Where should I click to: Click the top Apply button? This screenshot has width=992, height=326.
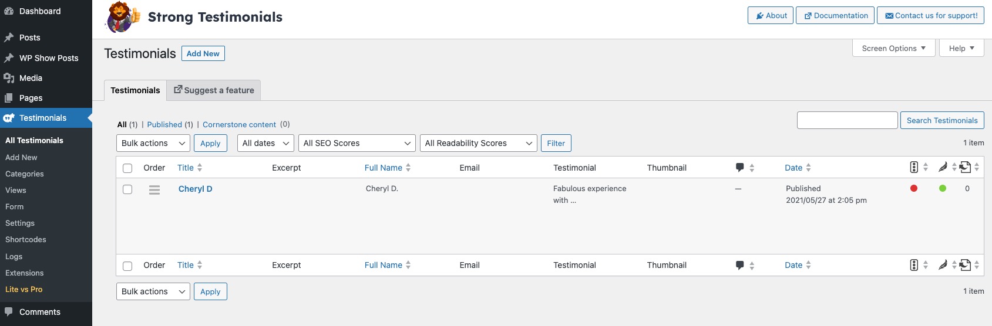tap(210, 143)
